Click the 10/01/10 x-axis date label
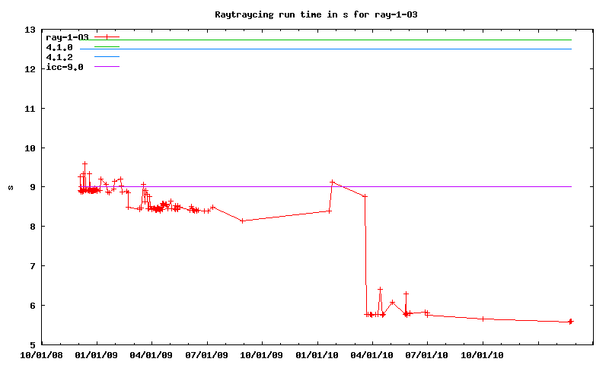609x365 pixels. (483, 354)
